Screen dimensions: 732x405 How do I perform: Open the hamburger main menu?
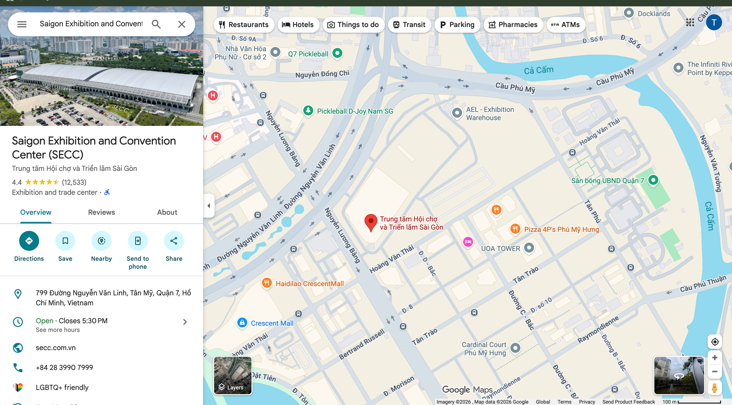pyautogui.click(x=22, y=24)
